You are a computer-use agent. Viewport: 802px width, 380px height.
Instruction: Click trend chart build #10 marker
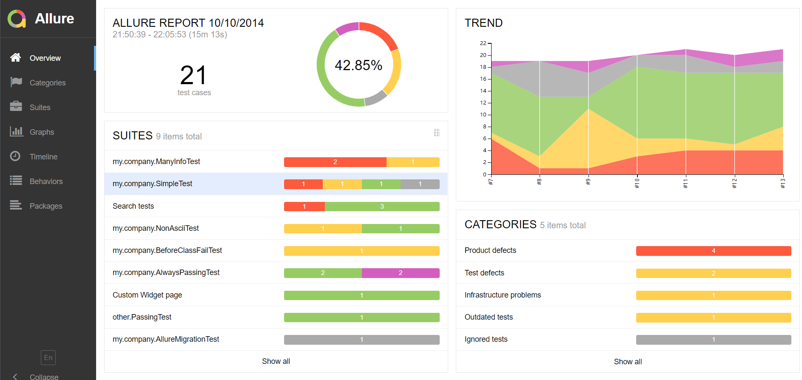coord(637,183)
